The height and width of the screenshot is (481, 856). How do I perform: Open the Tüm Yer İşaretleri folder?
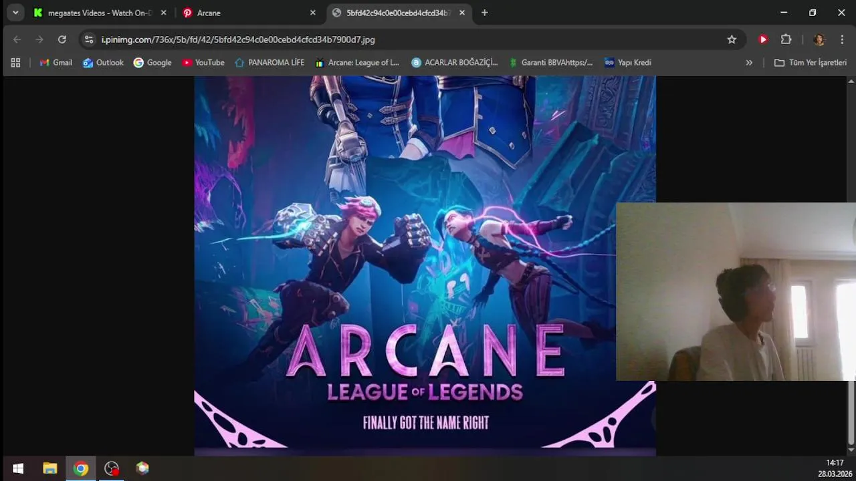coord(811,63)
